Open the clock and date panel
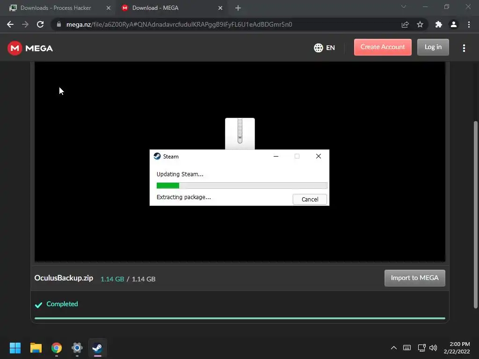This screenshot has height=359, width=479. (x=457, y=348)
